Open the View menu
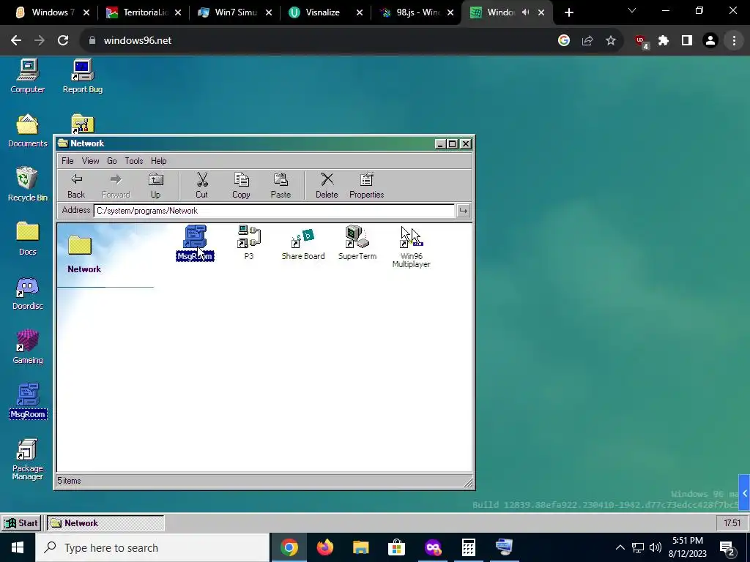The width and height of the screenshot is (750, 562). click(90, 161)
